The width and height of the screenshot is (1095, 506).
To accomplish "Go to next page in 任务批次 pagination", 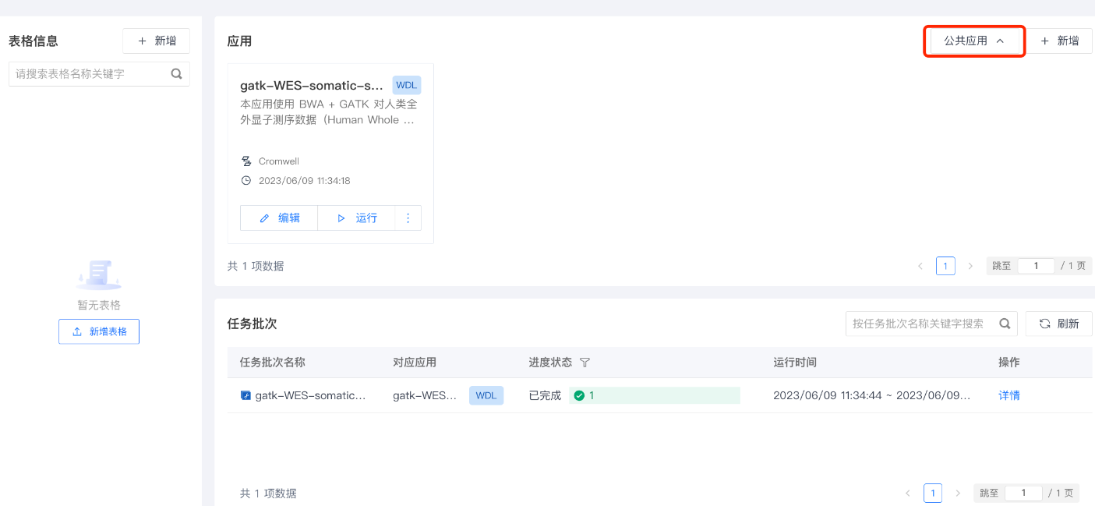I will pyautogui.click(x=958, y=493).
